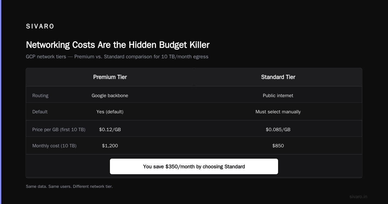Click the Same data, same users footnote

pyautogui.click(x=69, y=187)
